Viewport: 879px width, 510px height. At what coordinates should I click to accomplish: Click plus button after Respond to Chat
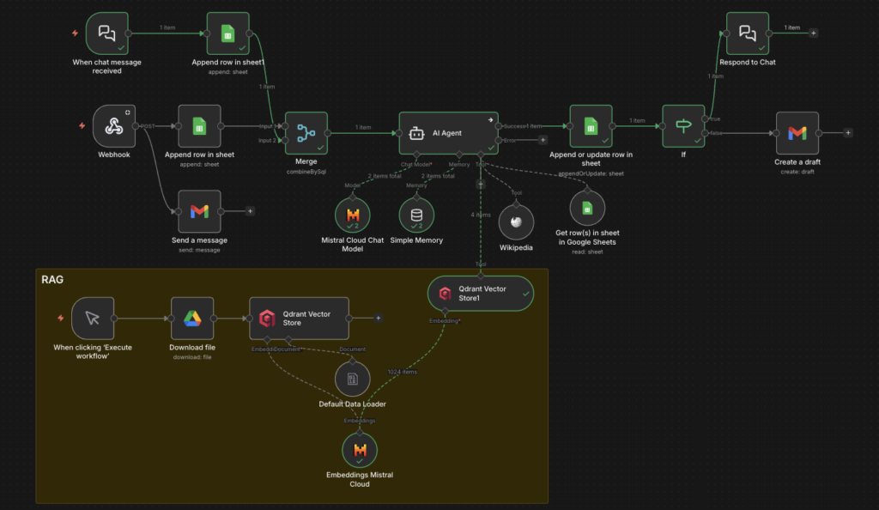(x=814, y=33)
